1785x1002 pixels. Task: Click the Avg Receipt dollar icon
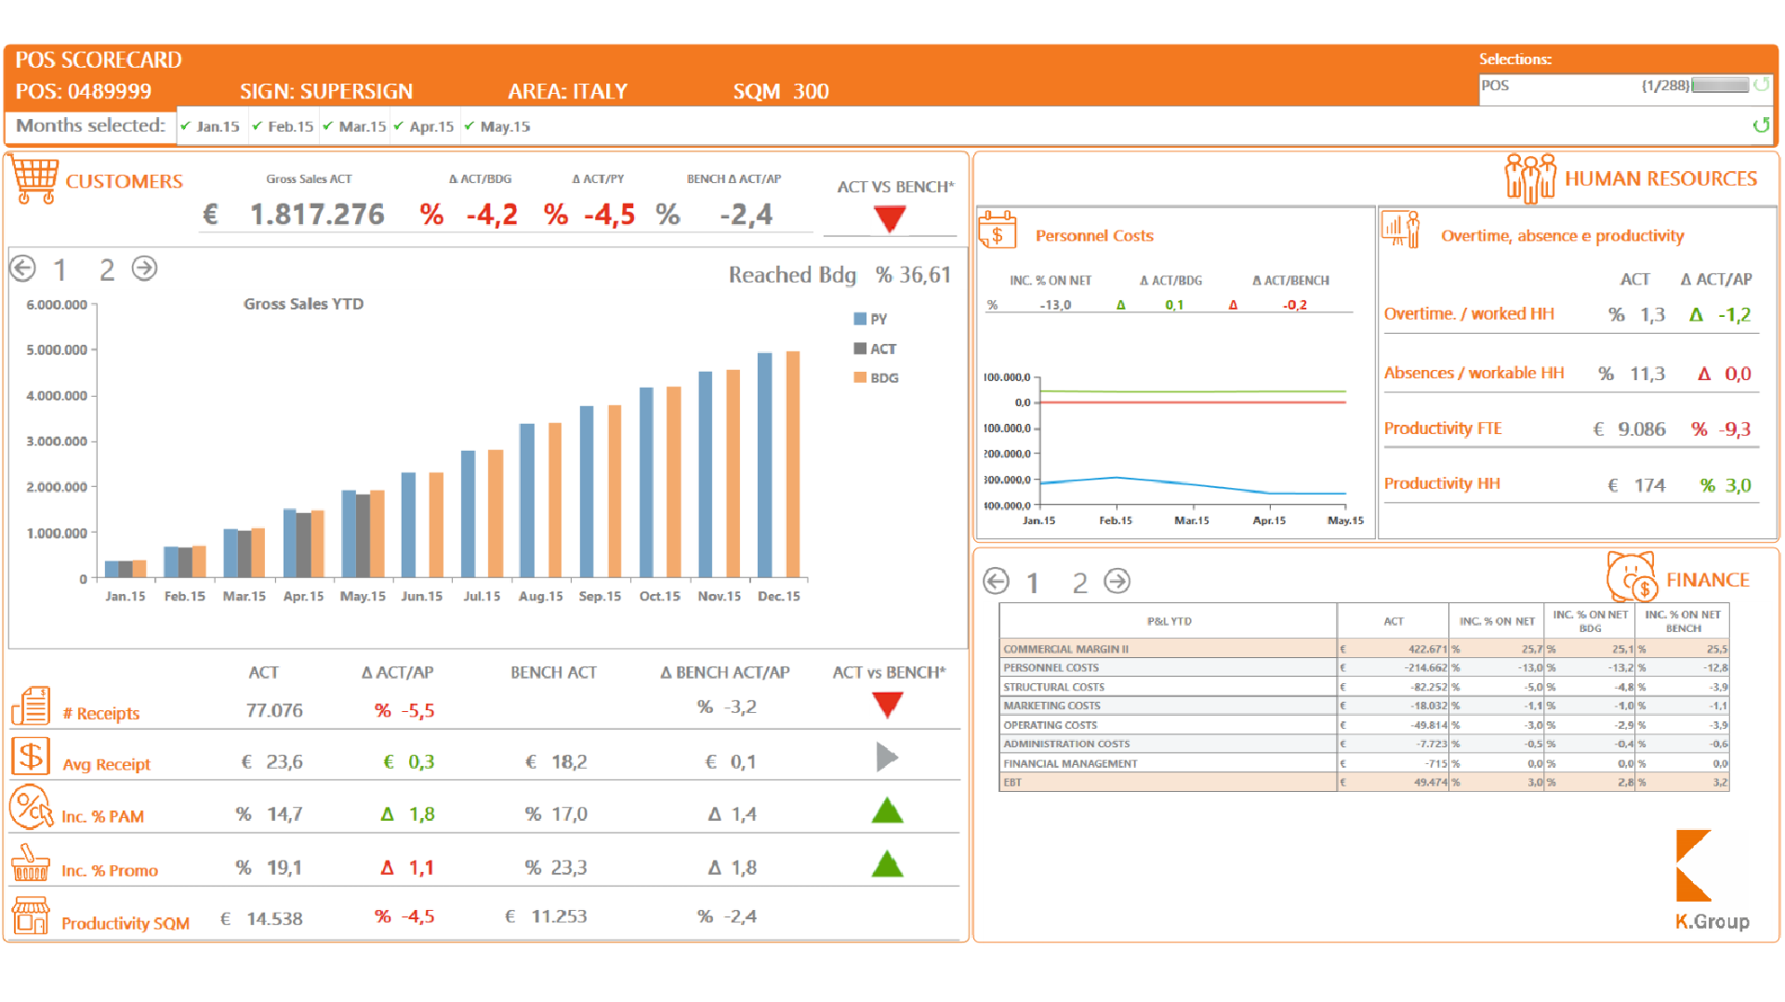click(x=31, y=757)
